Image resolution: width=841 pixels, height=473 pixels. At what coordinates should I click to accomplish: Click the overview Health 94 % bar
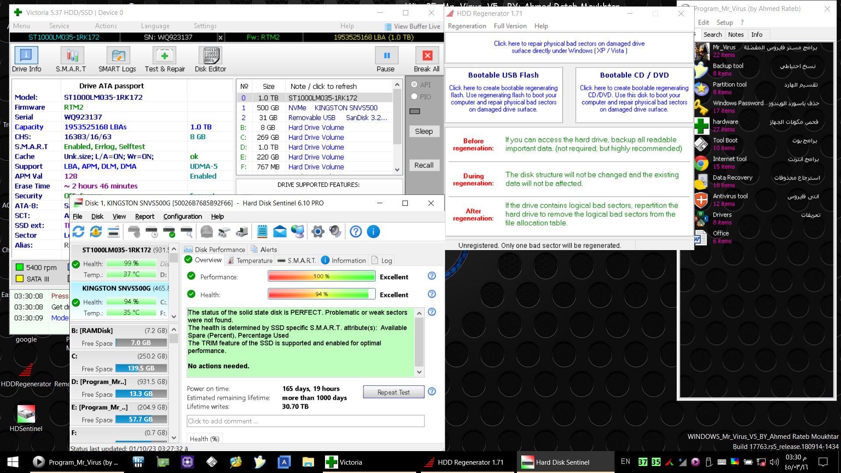[x=322, y=294]
